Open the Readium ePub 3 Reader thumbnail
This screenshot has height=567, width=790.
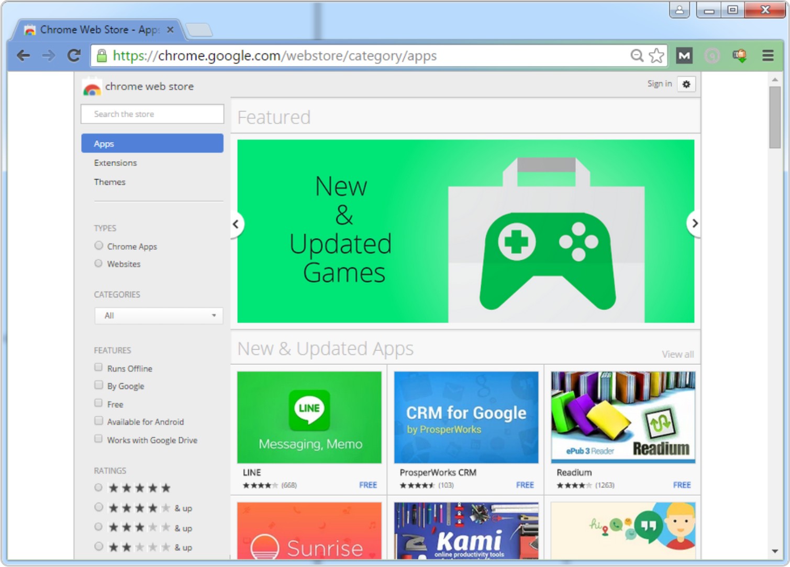click(x=624, y=417)
